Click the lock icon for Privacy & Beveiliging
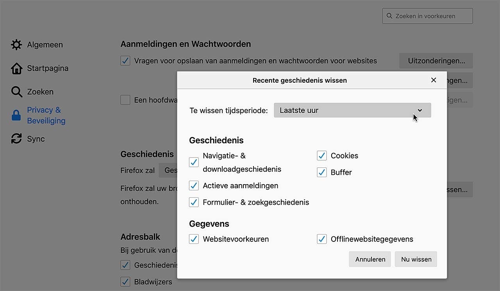The height and width of the screenshot is (291, 500). 16,115
